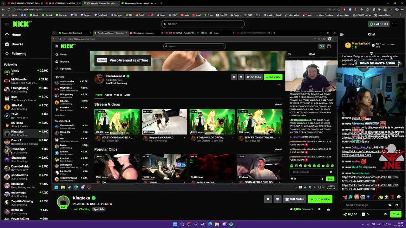
Task: Open a new browser tab with plus
Action: (x=161, y=3)
